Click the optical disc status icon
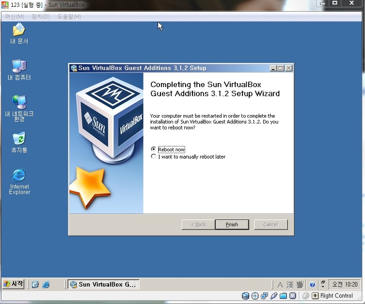Viewport: 365px width, 304px height. tap(255, 296)
